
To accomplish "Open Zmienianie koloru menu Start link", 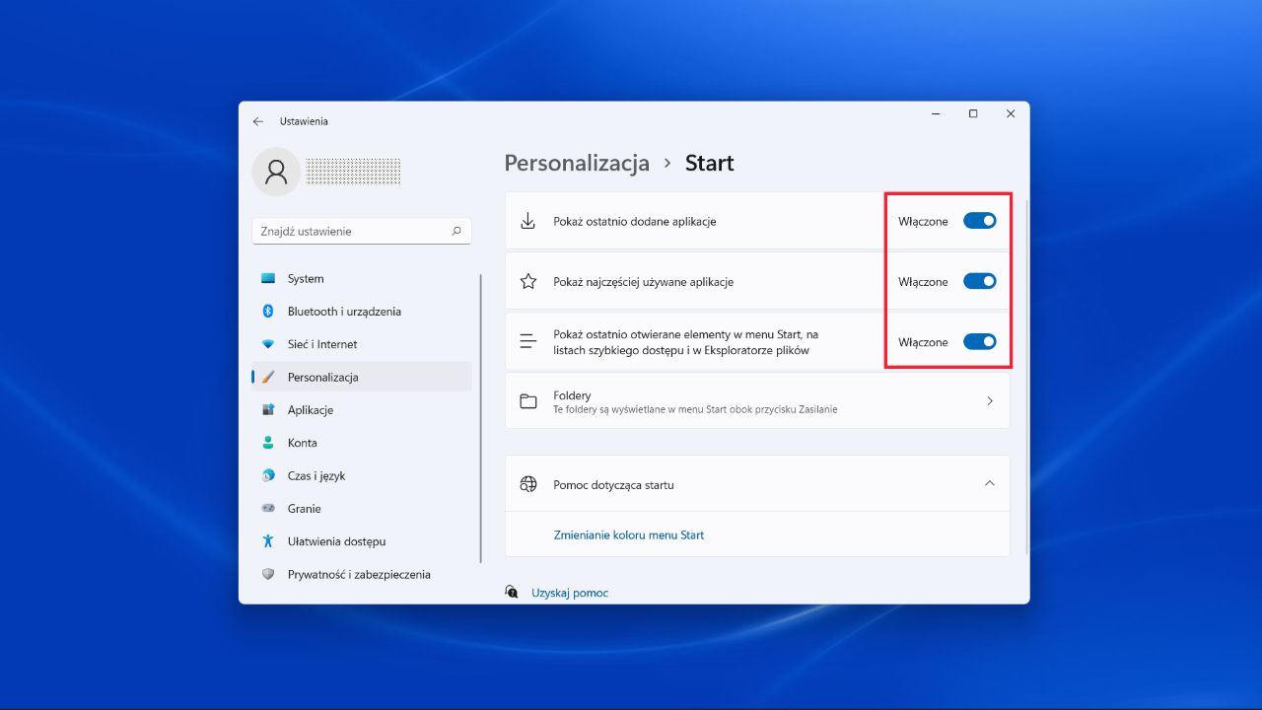I will [628, 534].
